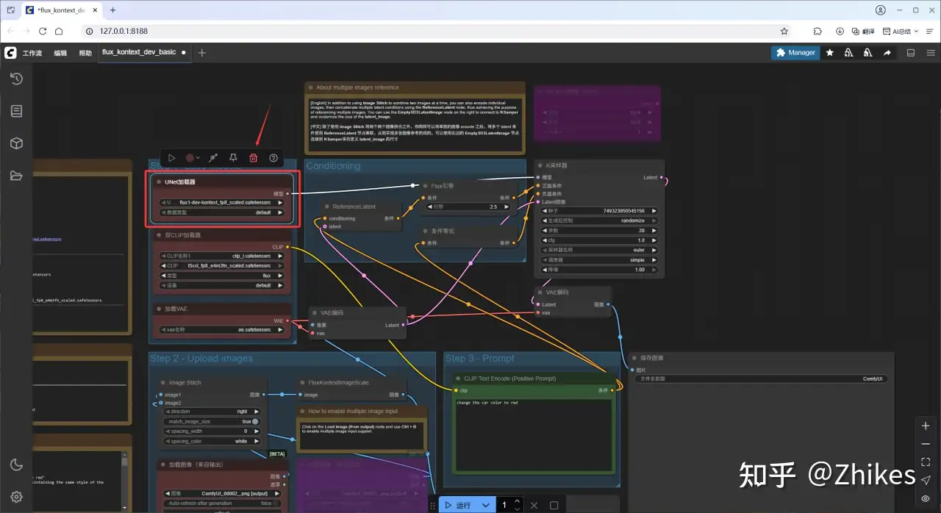The image size is (941, 513).
Task: Run selected node from floating toolbar
Action: tap(171, 158)
